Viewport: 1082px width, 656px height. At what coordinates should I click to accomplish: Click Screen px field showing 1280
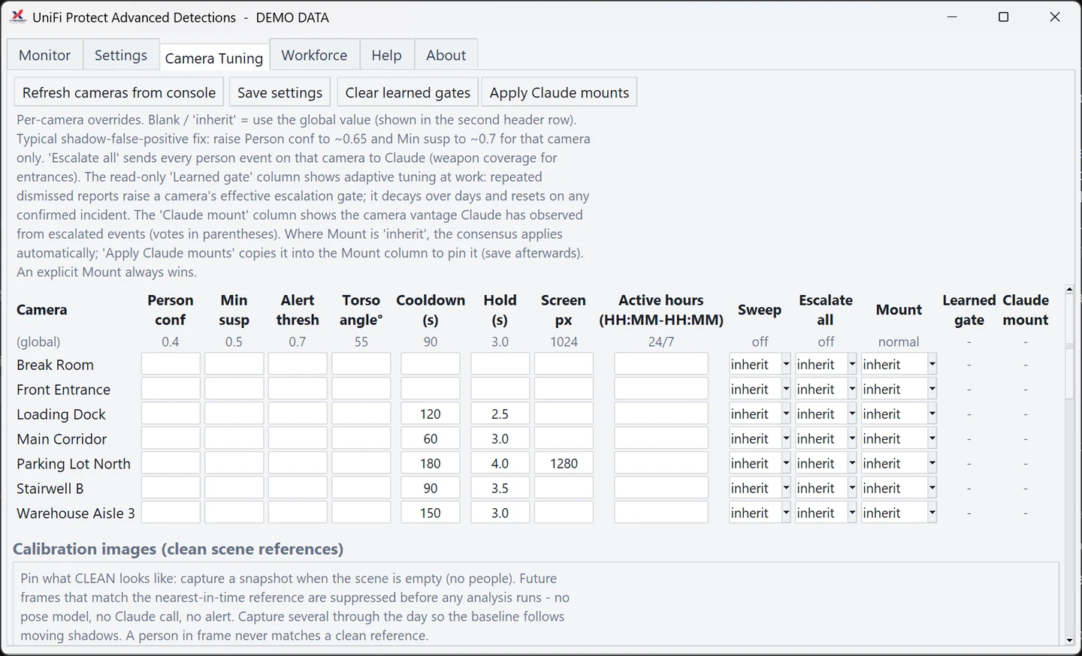564,464
